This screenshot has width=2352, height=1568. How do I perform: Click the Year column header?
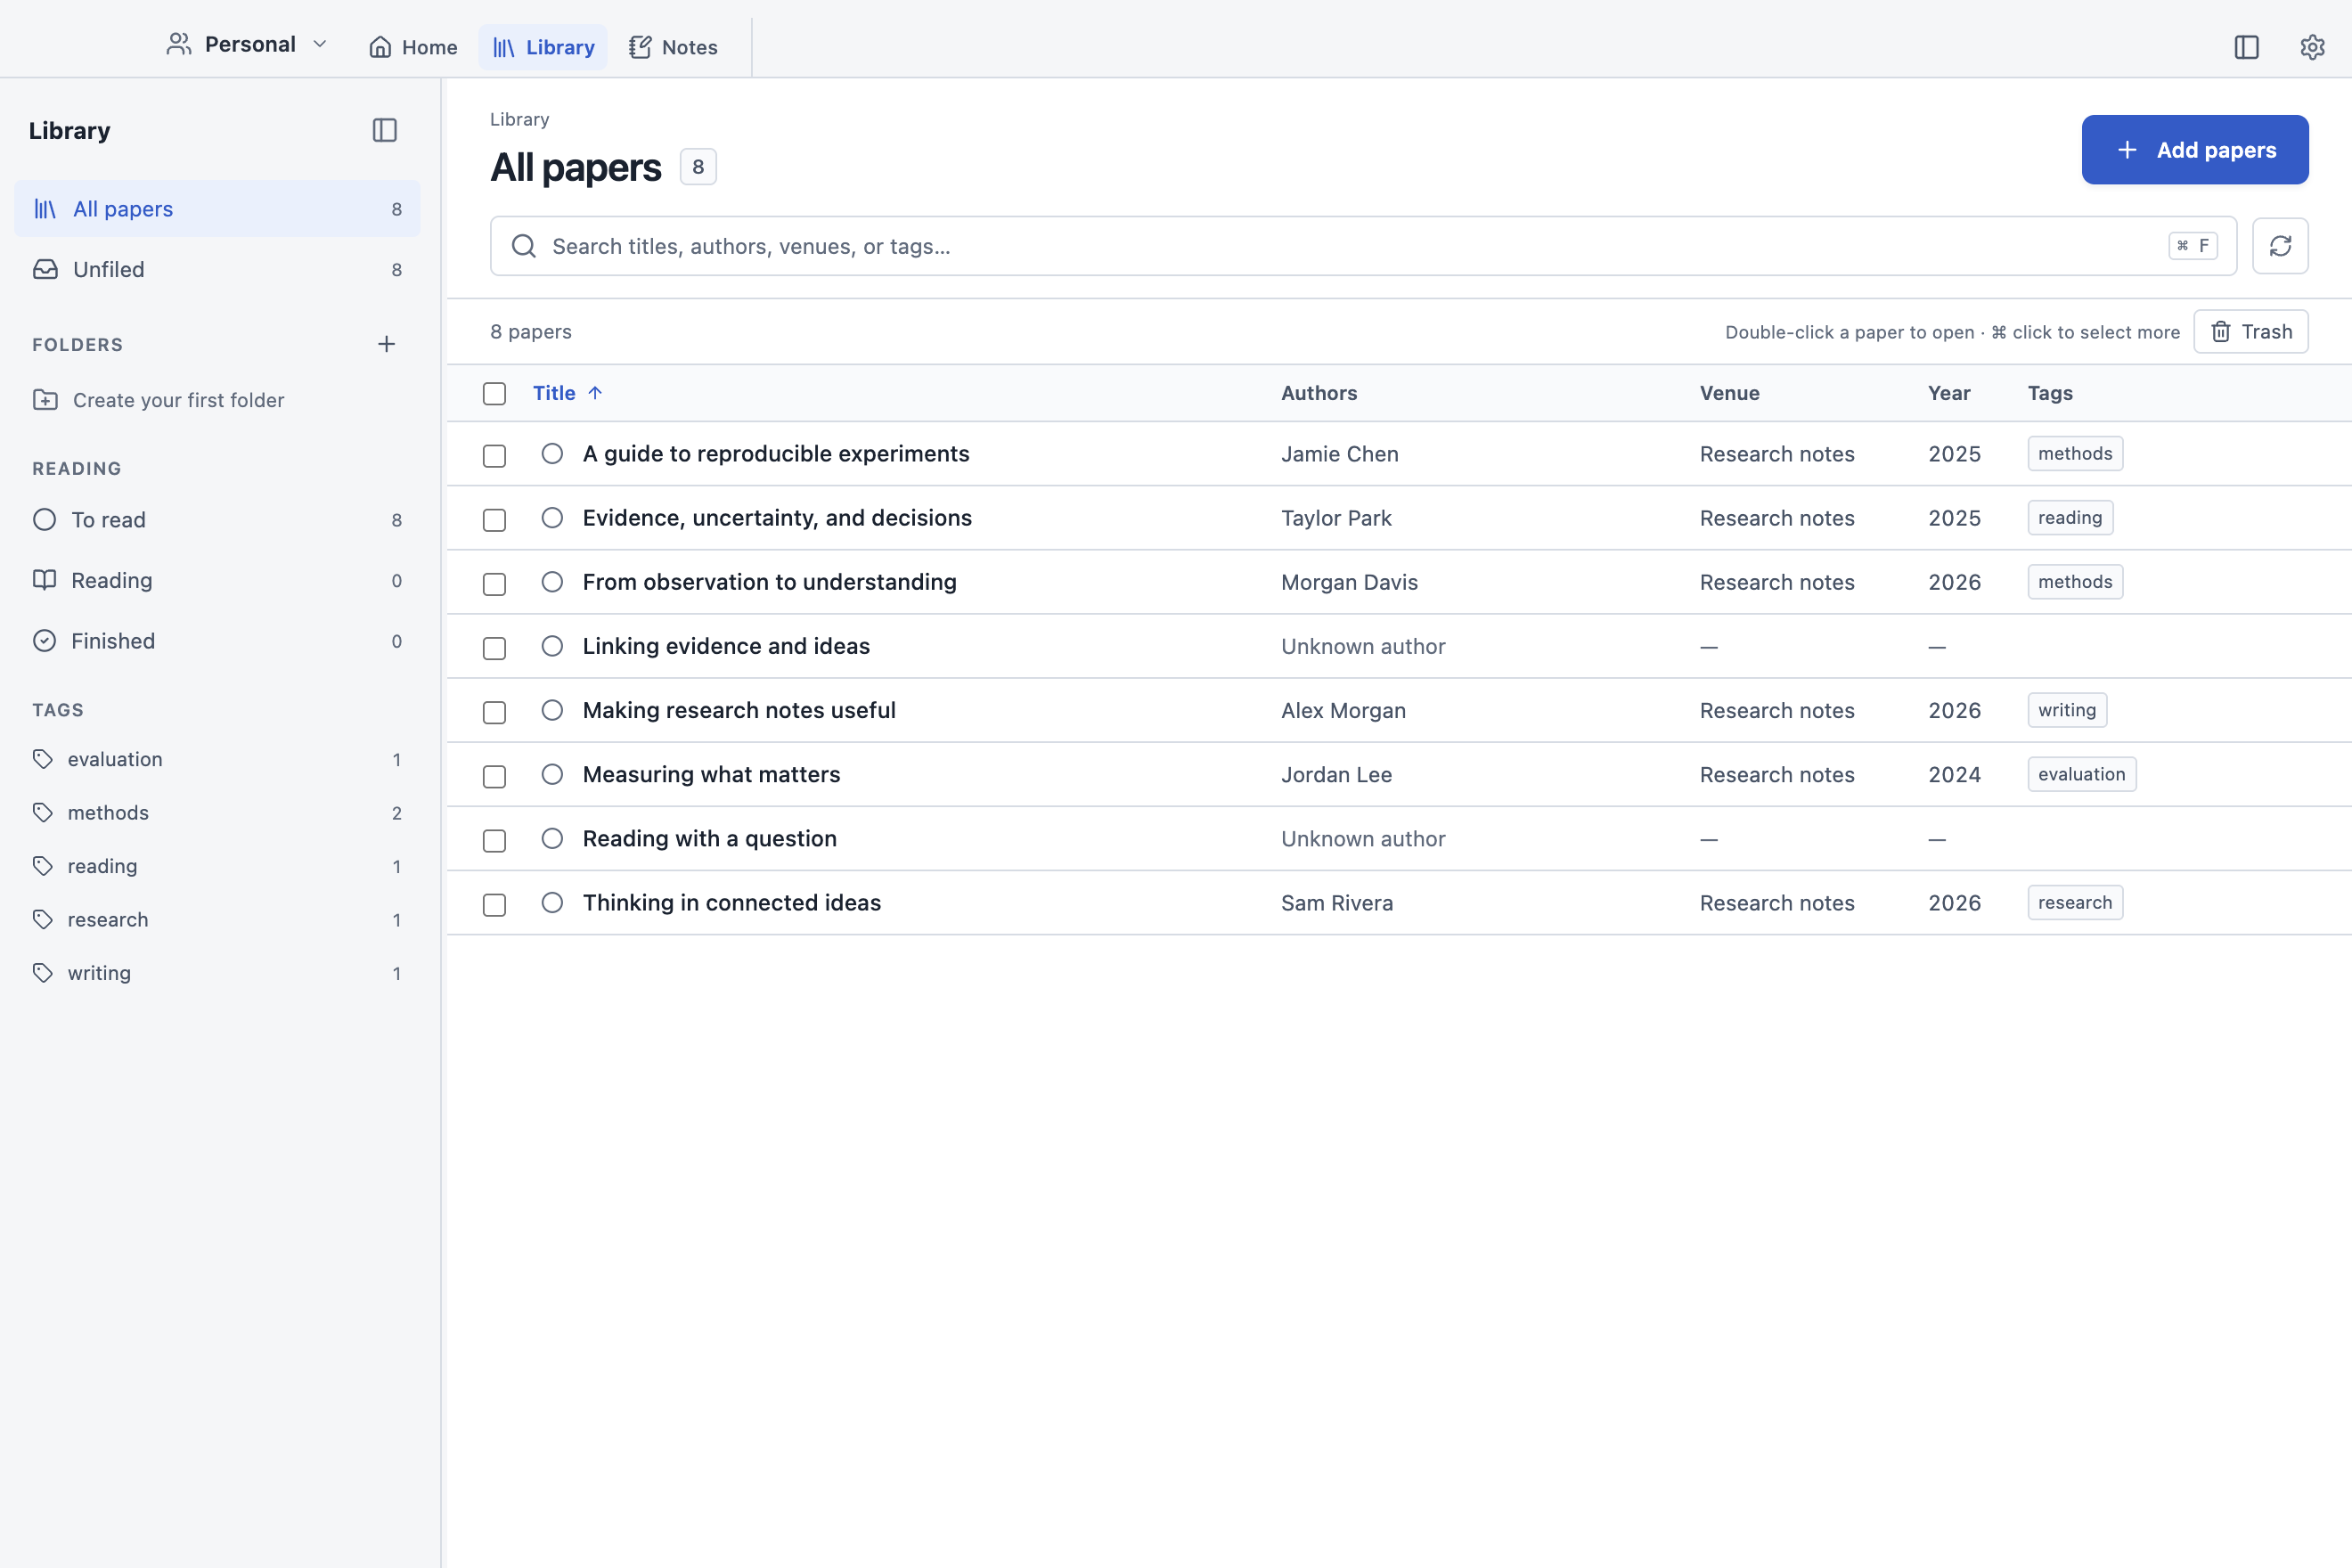(x=1949, y=393)
